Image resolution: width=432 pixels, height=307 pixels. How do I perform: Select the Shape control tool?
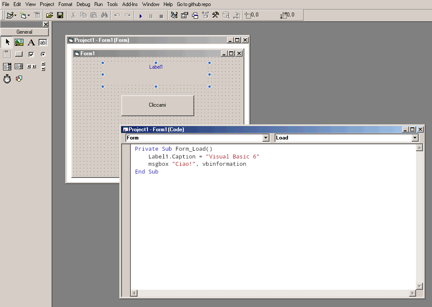(19, 79)
